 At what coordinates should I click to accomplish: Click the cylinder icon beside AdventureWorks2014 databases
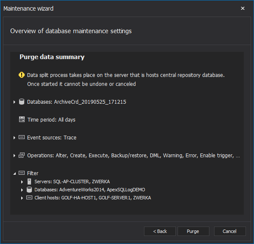coord(29,190)
